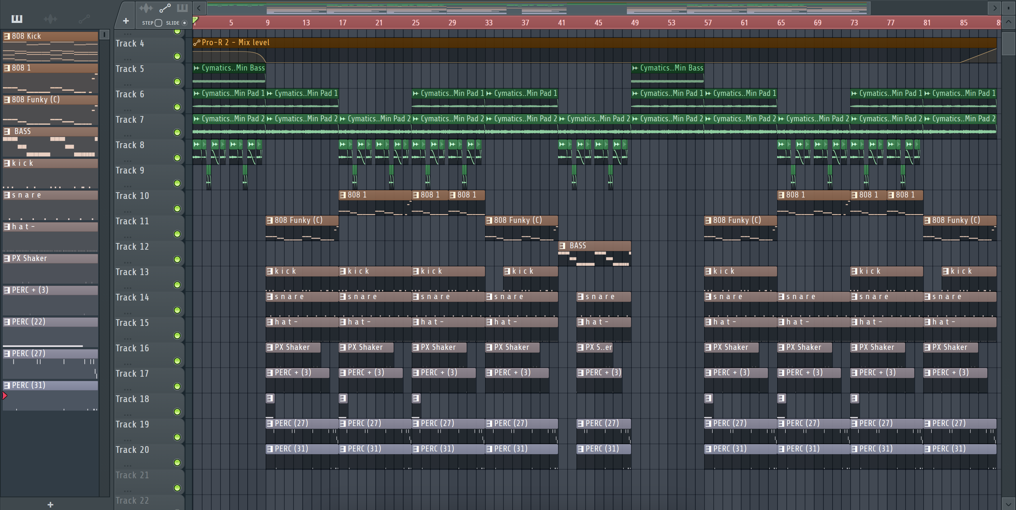Image resolution: width=1016 pixels, height=510 pixels.
Task: Click the scroll down arrow of the playlist
Action: (x=1008, y=504)
